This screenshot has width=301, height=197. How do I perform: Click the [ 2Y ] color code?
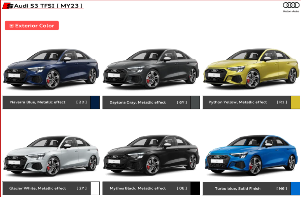82,188
